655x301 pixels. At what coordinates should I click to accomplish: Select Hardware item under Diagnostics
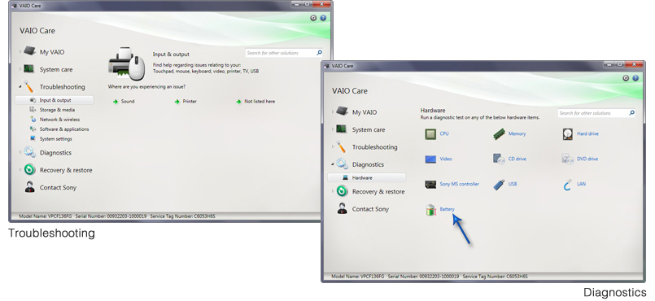tap(367, 177)
